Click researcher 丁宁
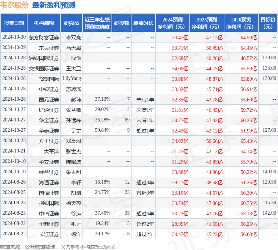This screenshot has height=250, width=278. click(76, 131)
